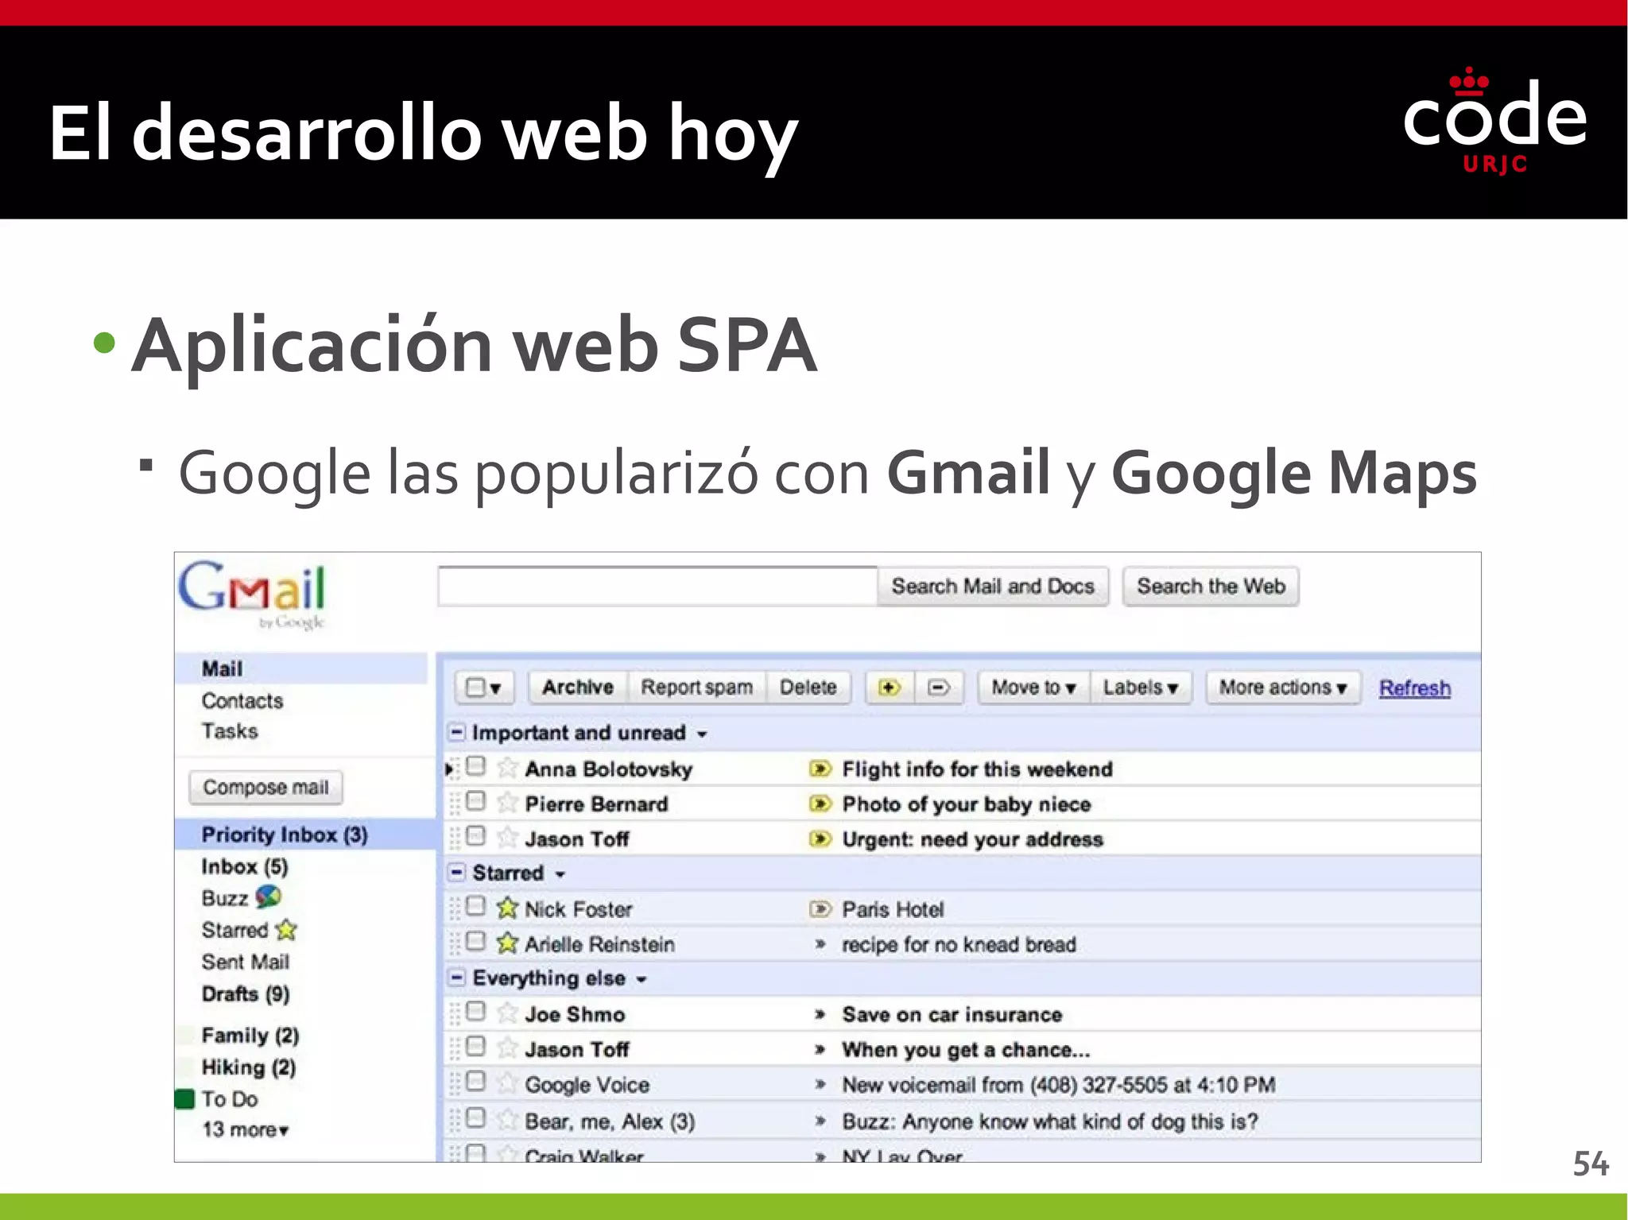Click the Refresh link
This screenshot has width=1628, height=1220.
tap(1415, 688)
